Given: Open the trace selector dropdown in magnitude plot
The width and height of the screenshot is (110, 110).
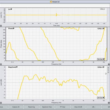Looking at the screenshot, I should coord(101,67).
